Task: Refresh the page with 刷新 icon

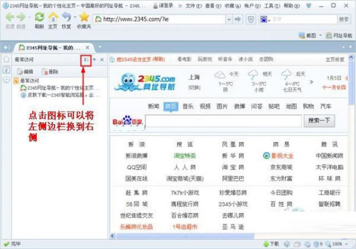Action: [40, 17]
